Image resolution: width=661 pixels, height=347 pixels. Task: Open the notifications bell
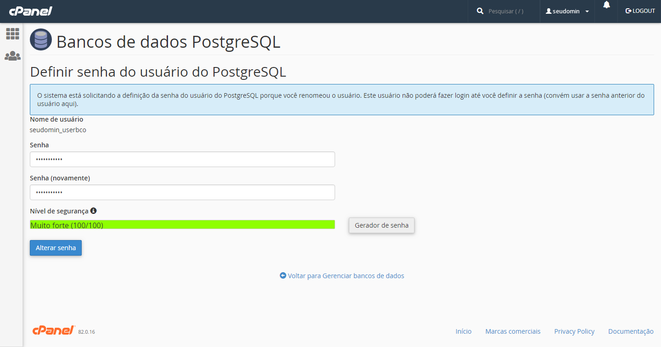tap(606, 5)
